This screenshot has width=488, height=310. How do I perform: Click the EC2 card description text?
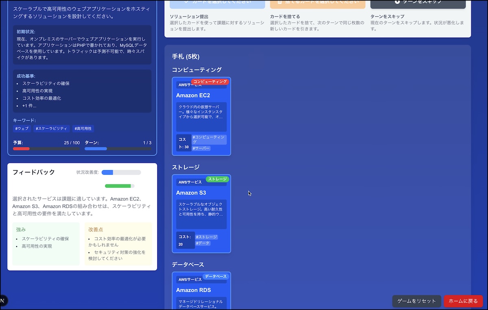201,112
